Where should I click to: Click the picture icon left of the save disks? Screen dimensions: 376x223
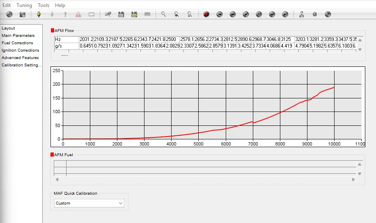click(x=108, y=14)
